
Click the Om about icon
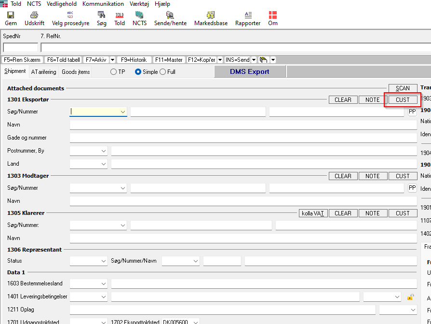[x=273, y=18]
